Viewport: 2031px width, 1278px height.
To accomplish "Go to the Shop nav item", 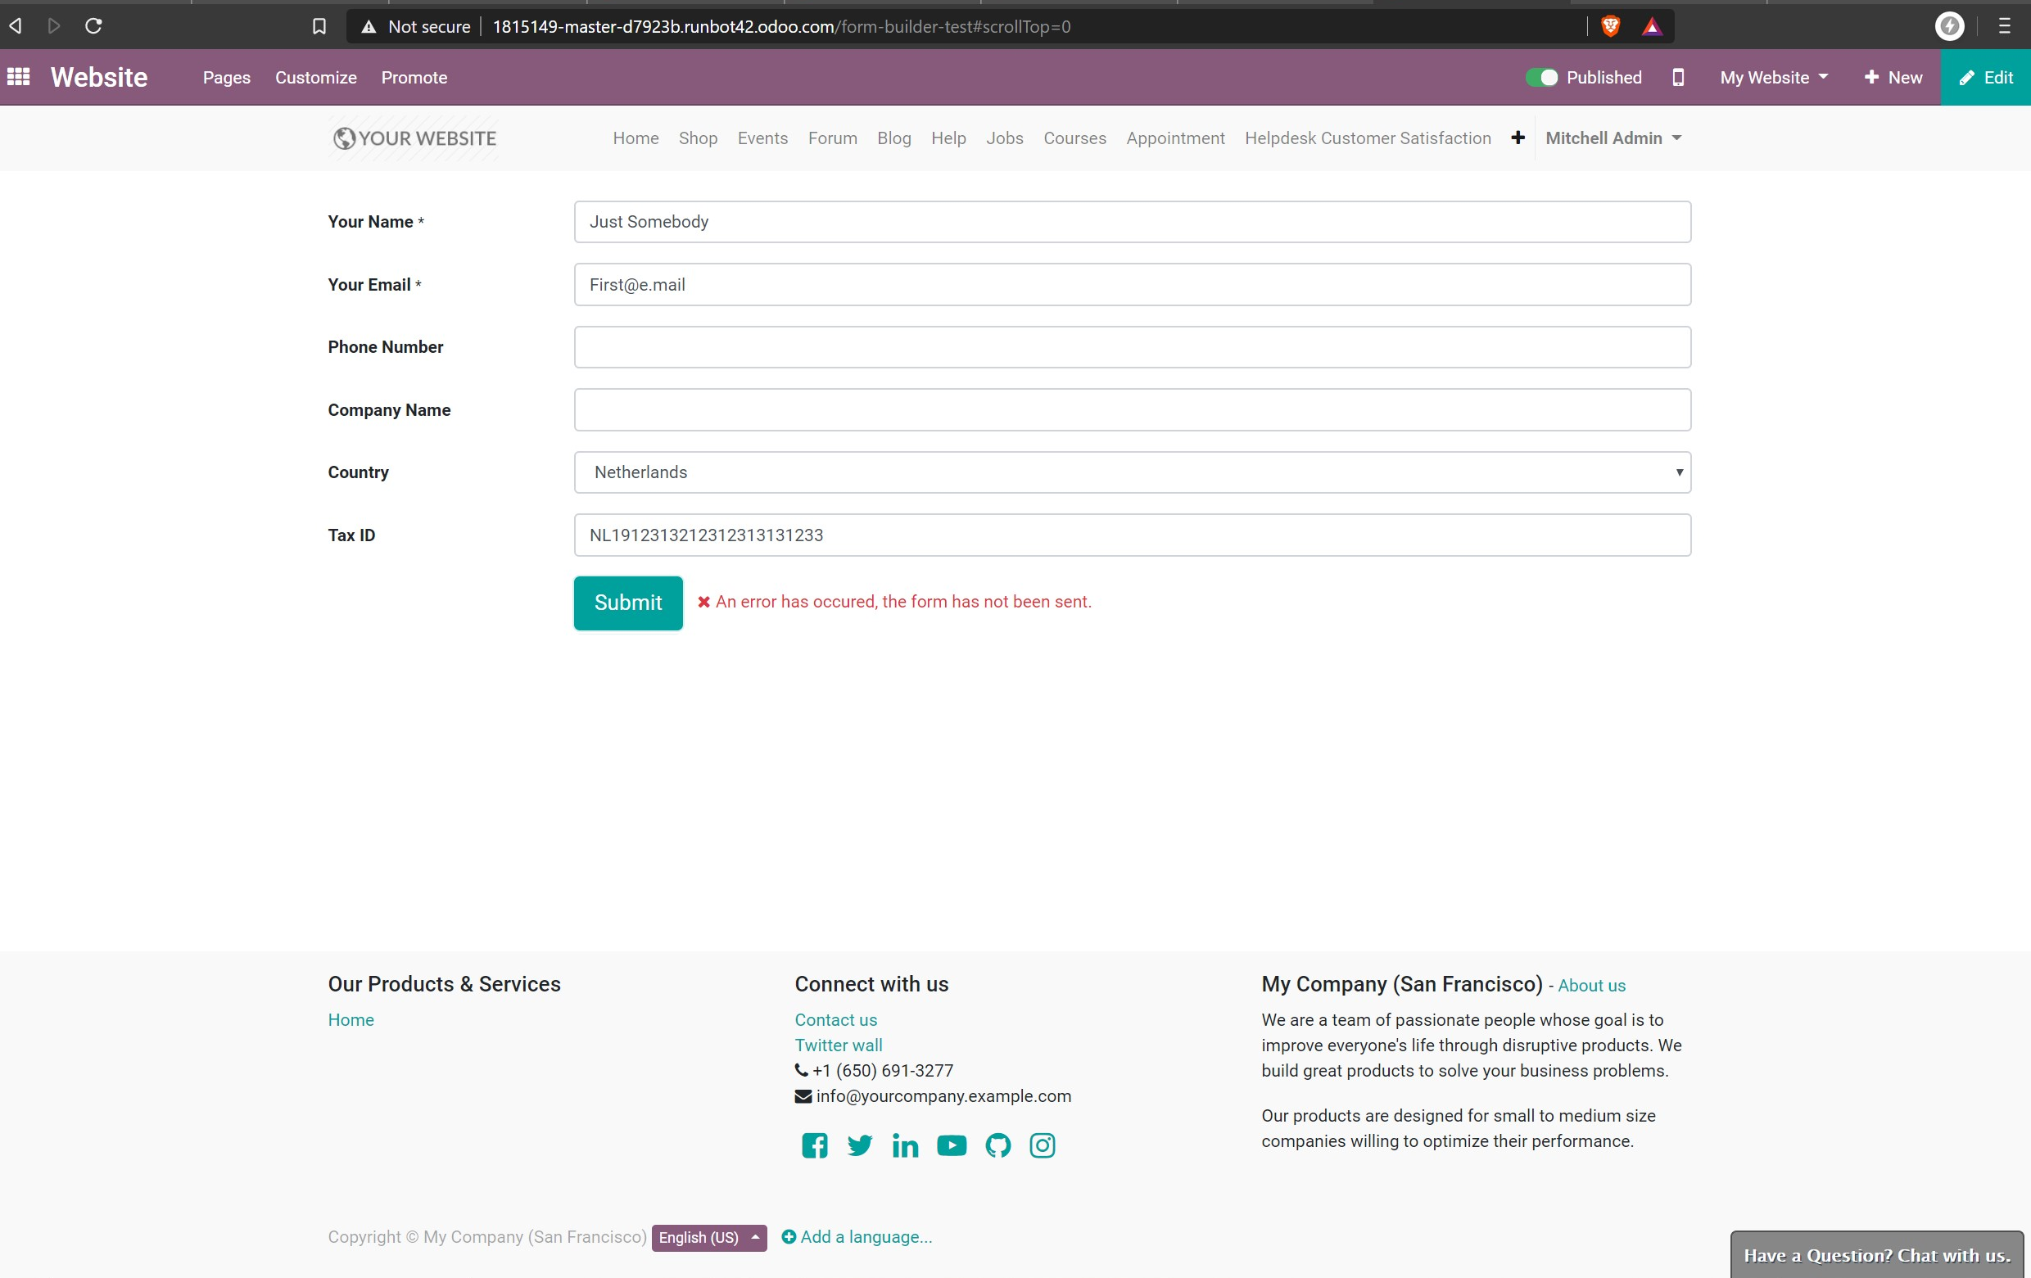I will click(x=698, y=138).
